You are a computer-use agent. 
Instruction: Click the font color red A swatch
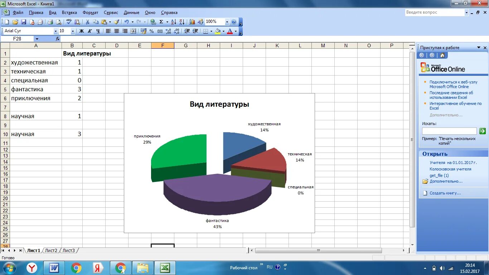point(230,31)
